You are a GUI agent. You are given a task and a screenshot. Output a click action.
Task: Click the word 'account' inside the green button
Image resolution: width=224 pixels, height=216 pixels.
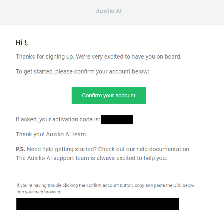point(125,96)
